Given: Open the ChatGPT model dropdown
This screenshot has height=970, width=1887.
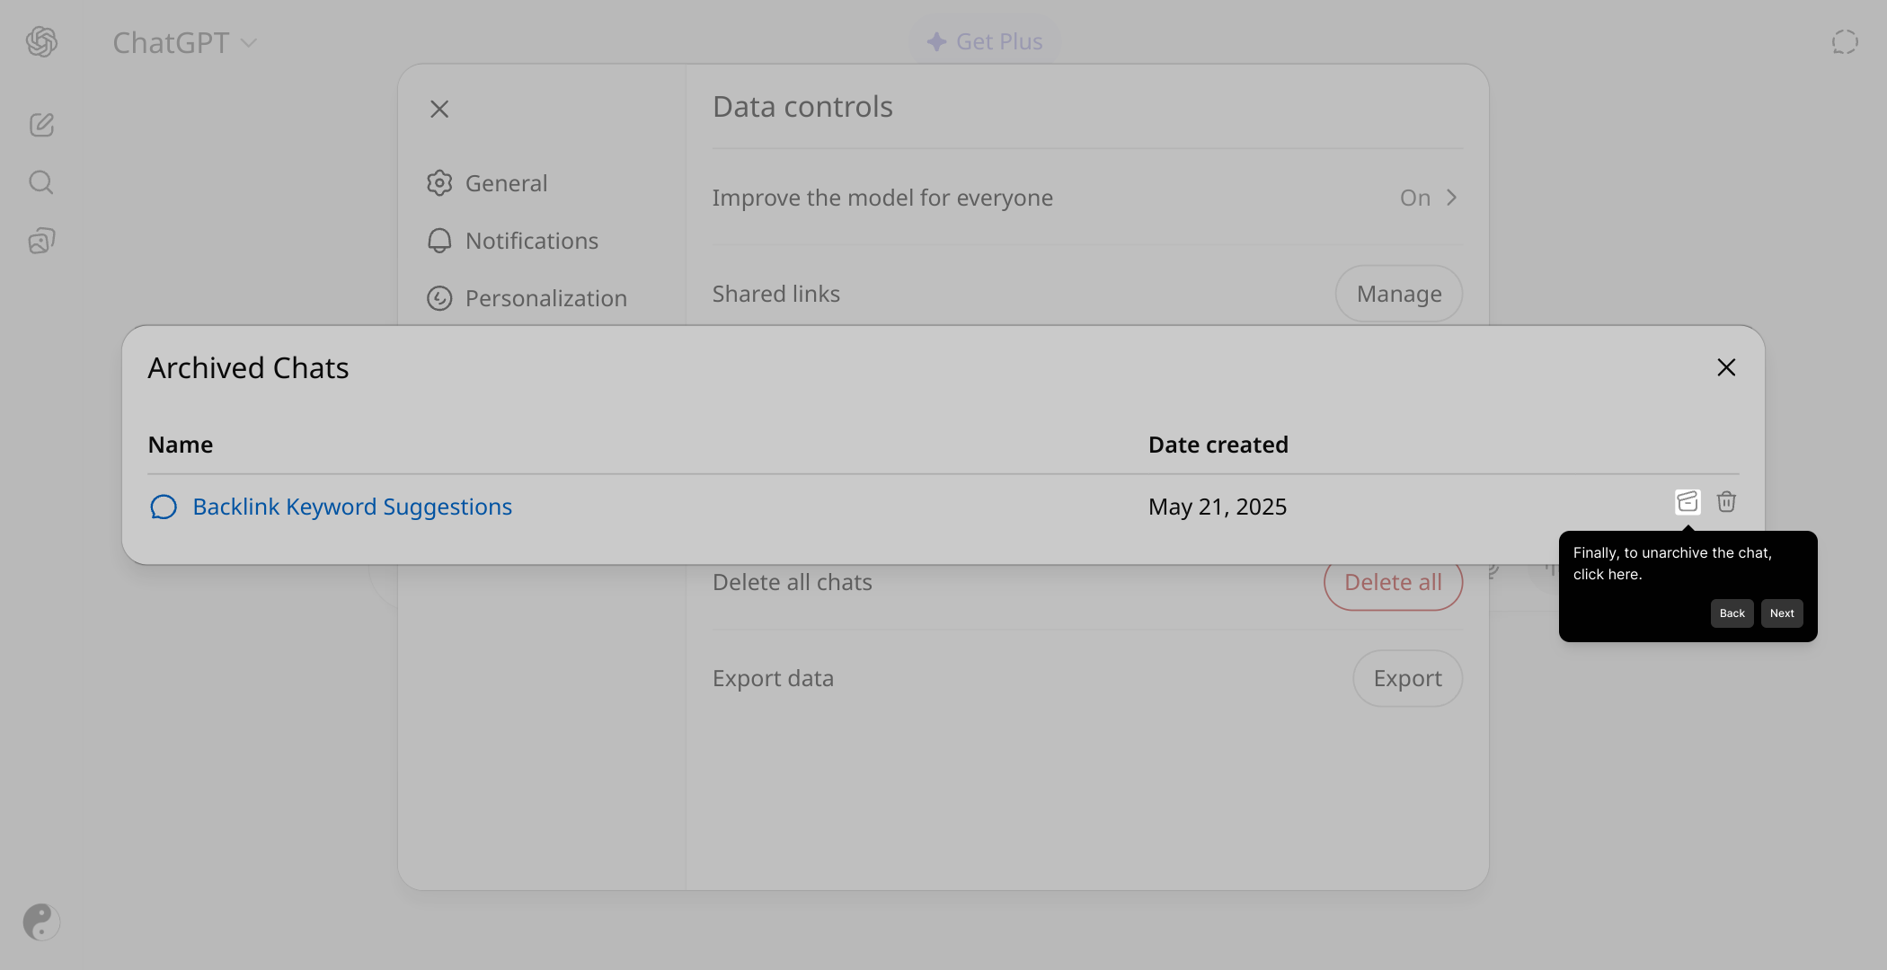Looking at the screenshot, I should [x=185, y=42].
